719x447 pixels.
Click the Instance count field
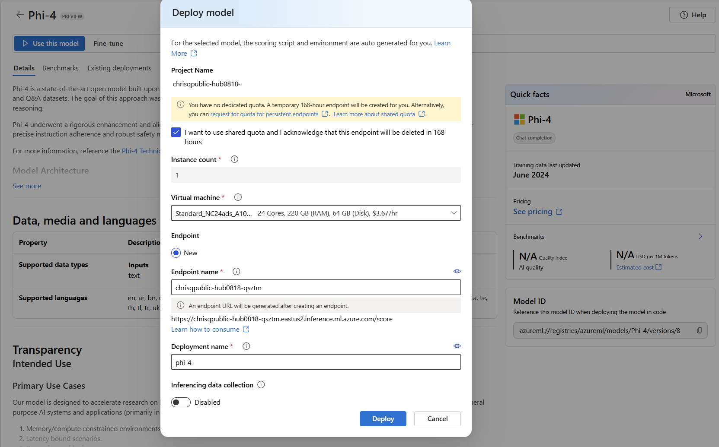pos(316,175)
